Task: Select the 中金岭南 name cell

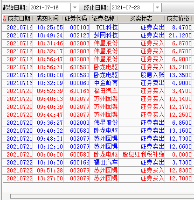Action: (104, 83)
